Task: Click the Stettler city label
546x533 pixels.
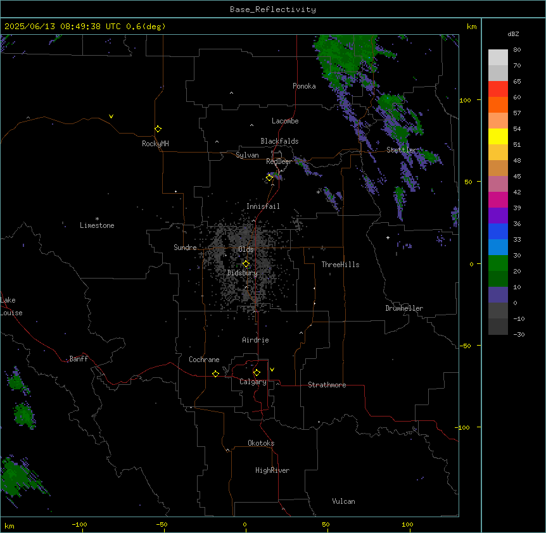Action: point(401,150)
